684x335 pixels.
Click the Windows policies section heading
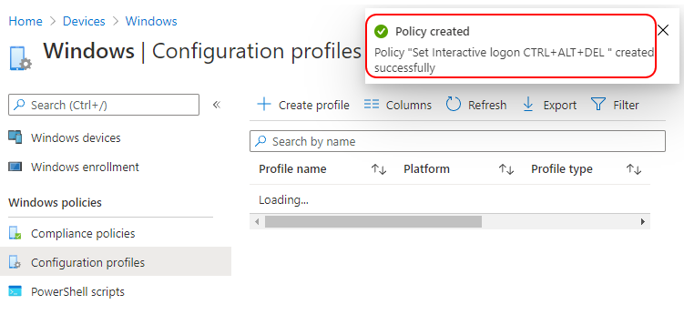tap(55, 203)
